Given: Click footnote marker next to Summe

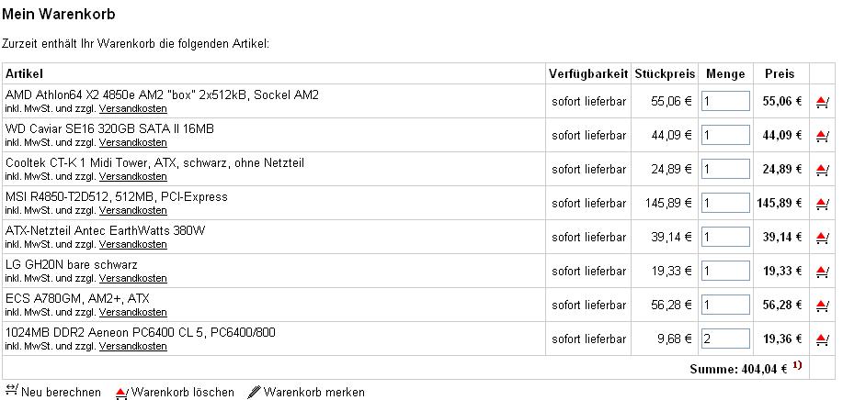Looking at the screenshot, I should [x=797, y=366].
